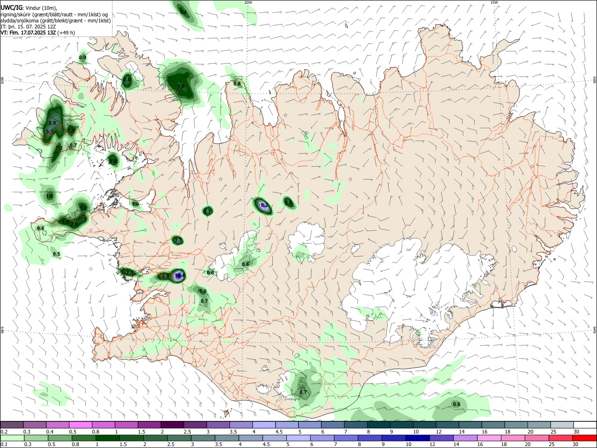Click the 1.6 precipitation value in the north
Screen dimensions: 597x448
[181, 86]
